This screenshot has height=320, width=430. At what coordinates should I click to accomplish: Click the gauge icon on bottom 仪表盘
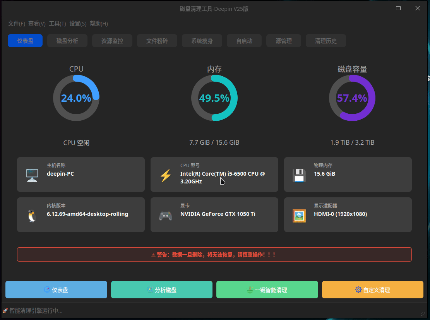pos(47,289)
